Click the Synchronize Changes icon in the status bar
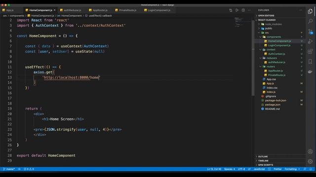Viewport: 316px width, 177px height. click(x=19, y=169)
